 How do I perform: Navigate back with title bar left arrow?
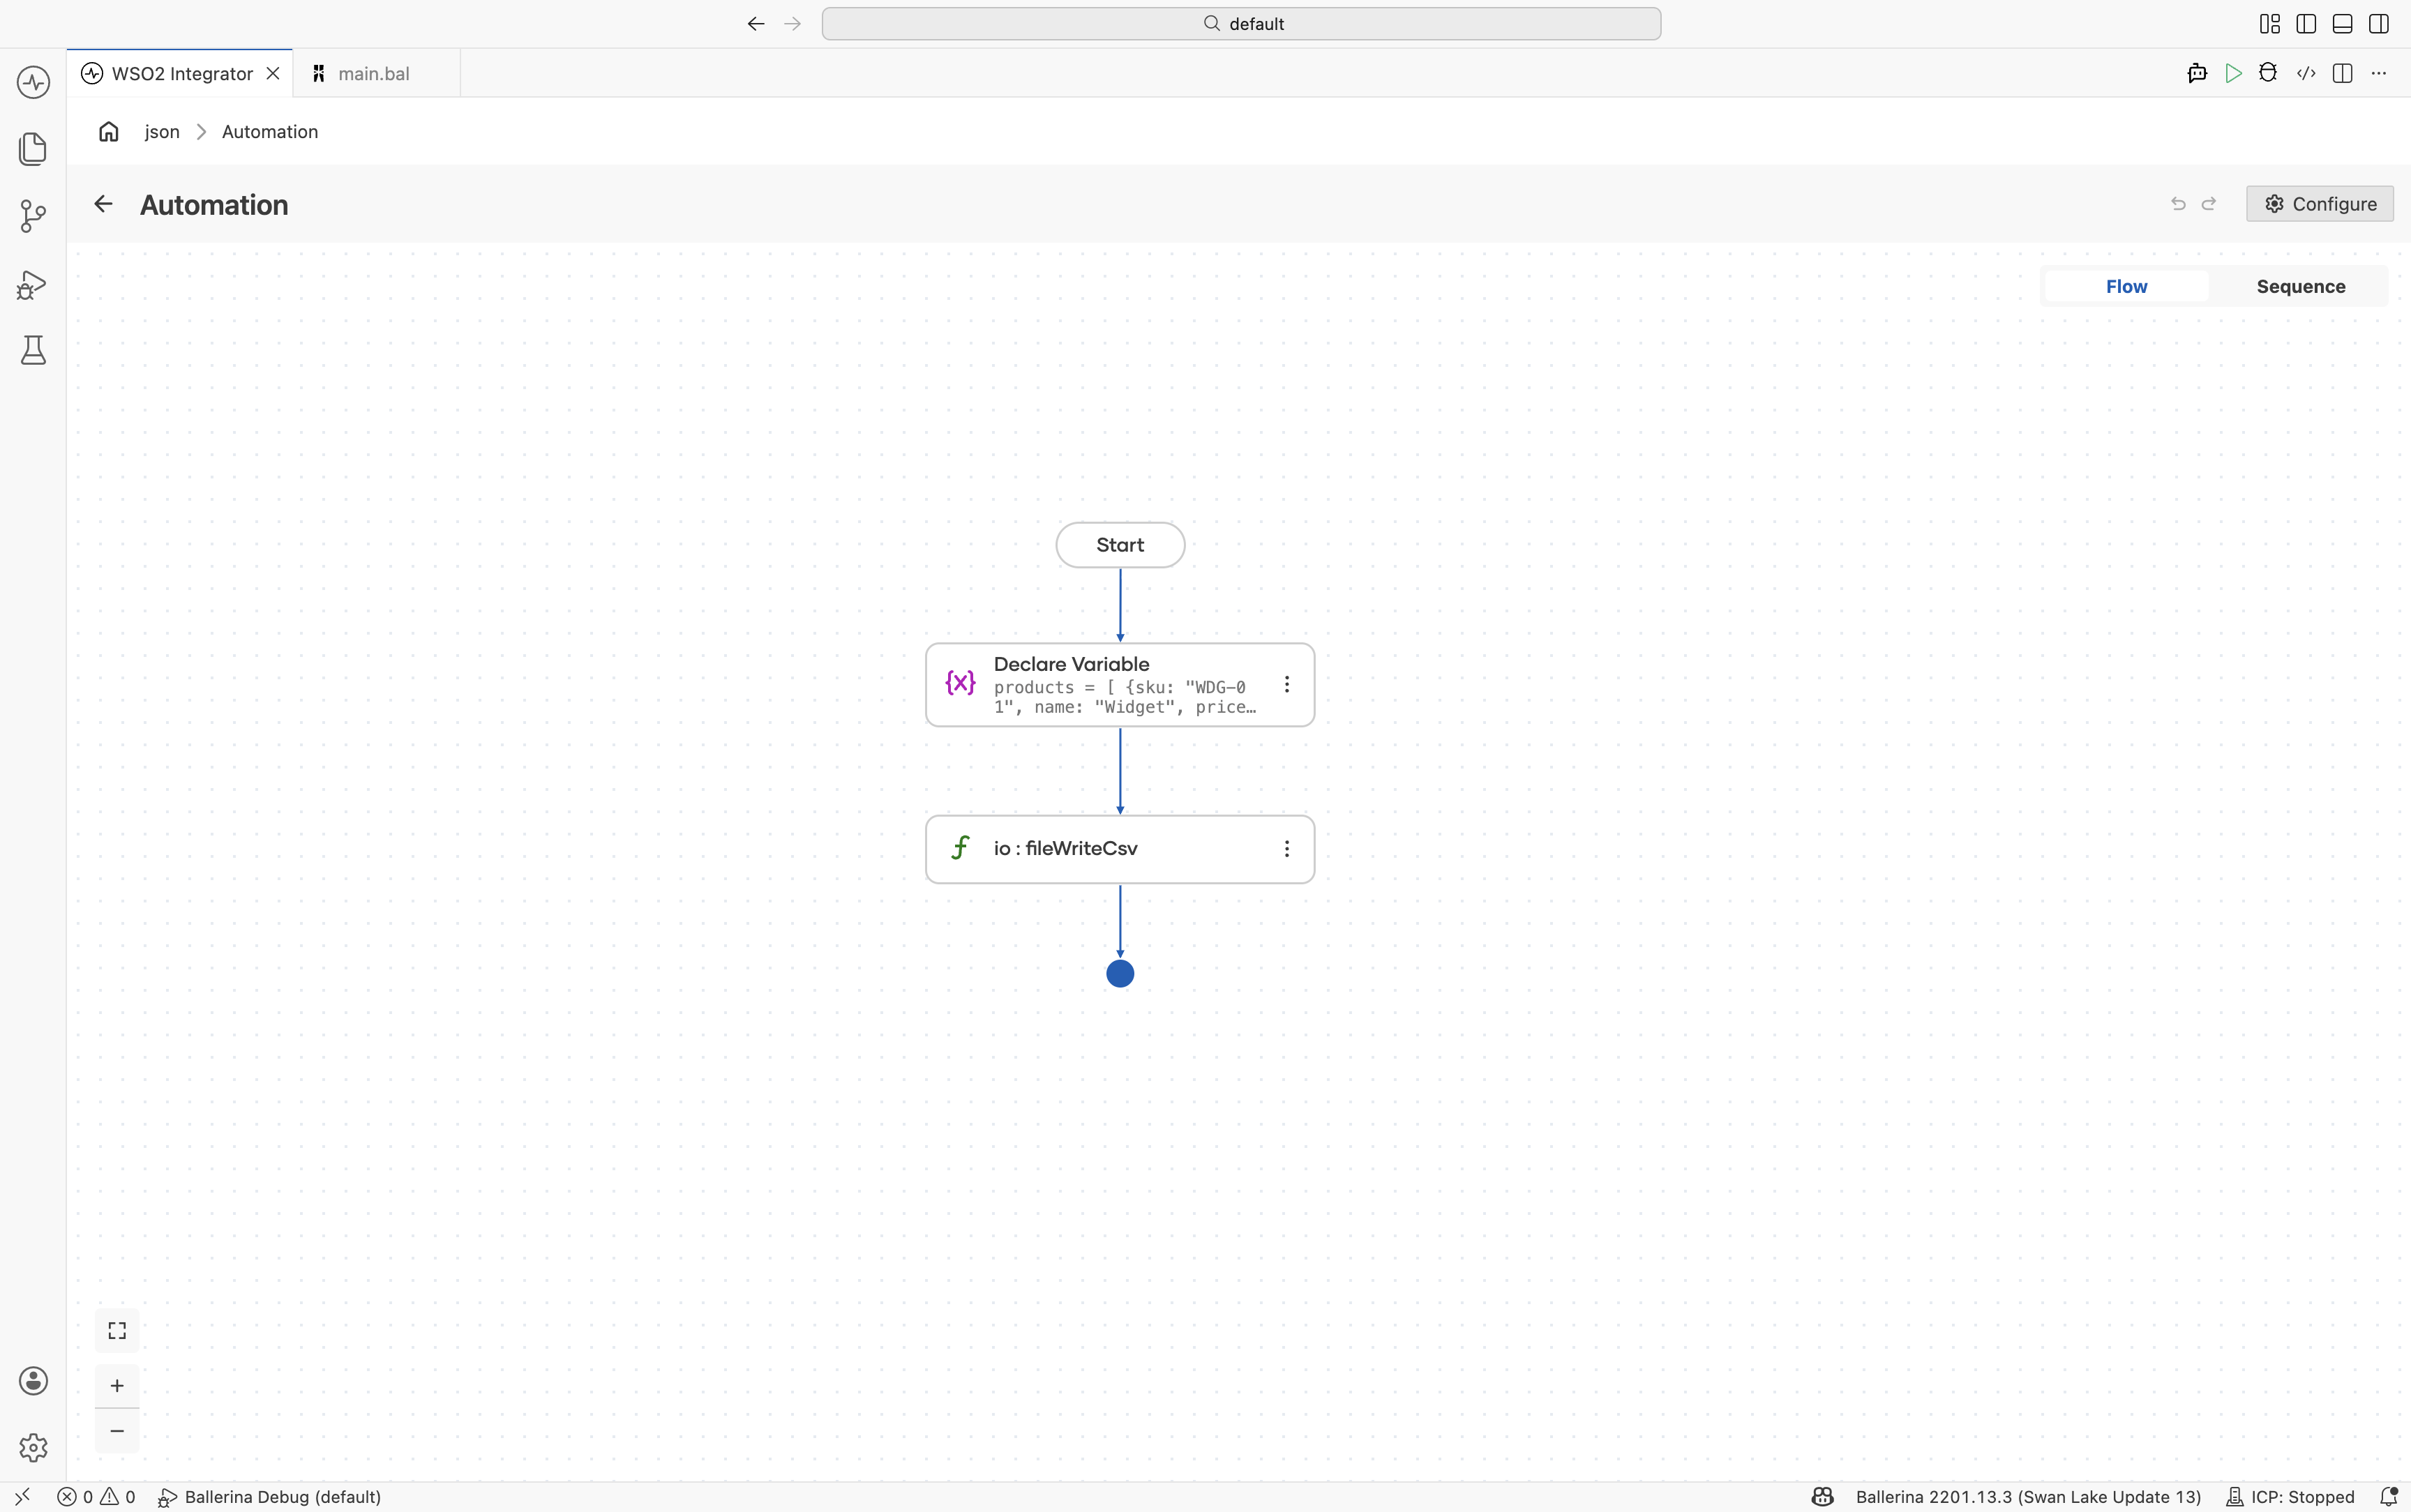point(756,24)
